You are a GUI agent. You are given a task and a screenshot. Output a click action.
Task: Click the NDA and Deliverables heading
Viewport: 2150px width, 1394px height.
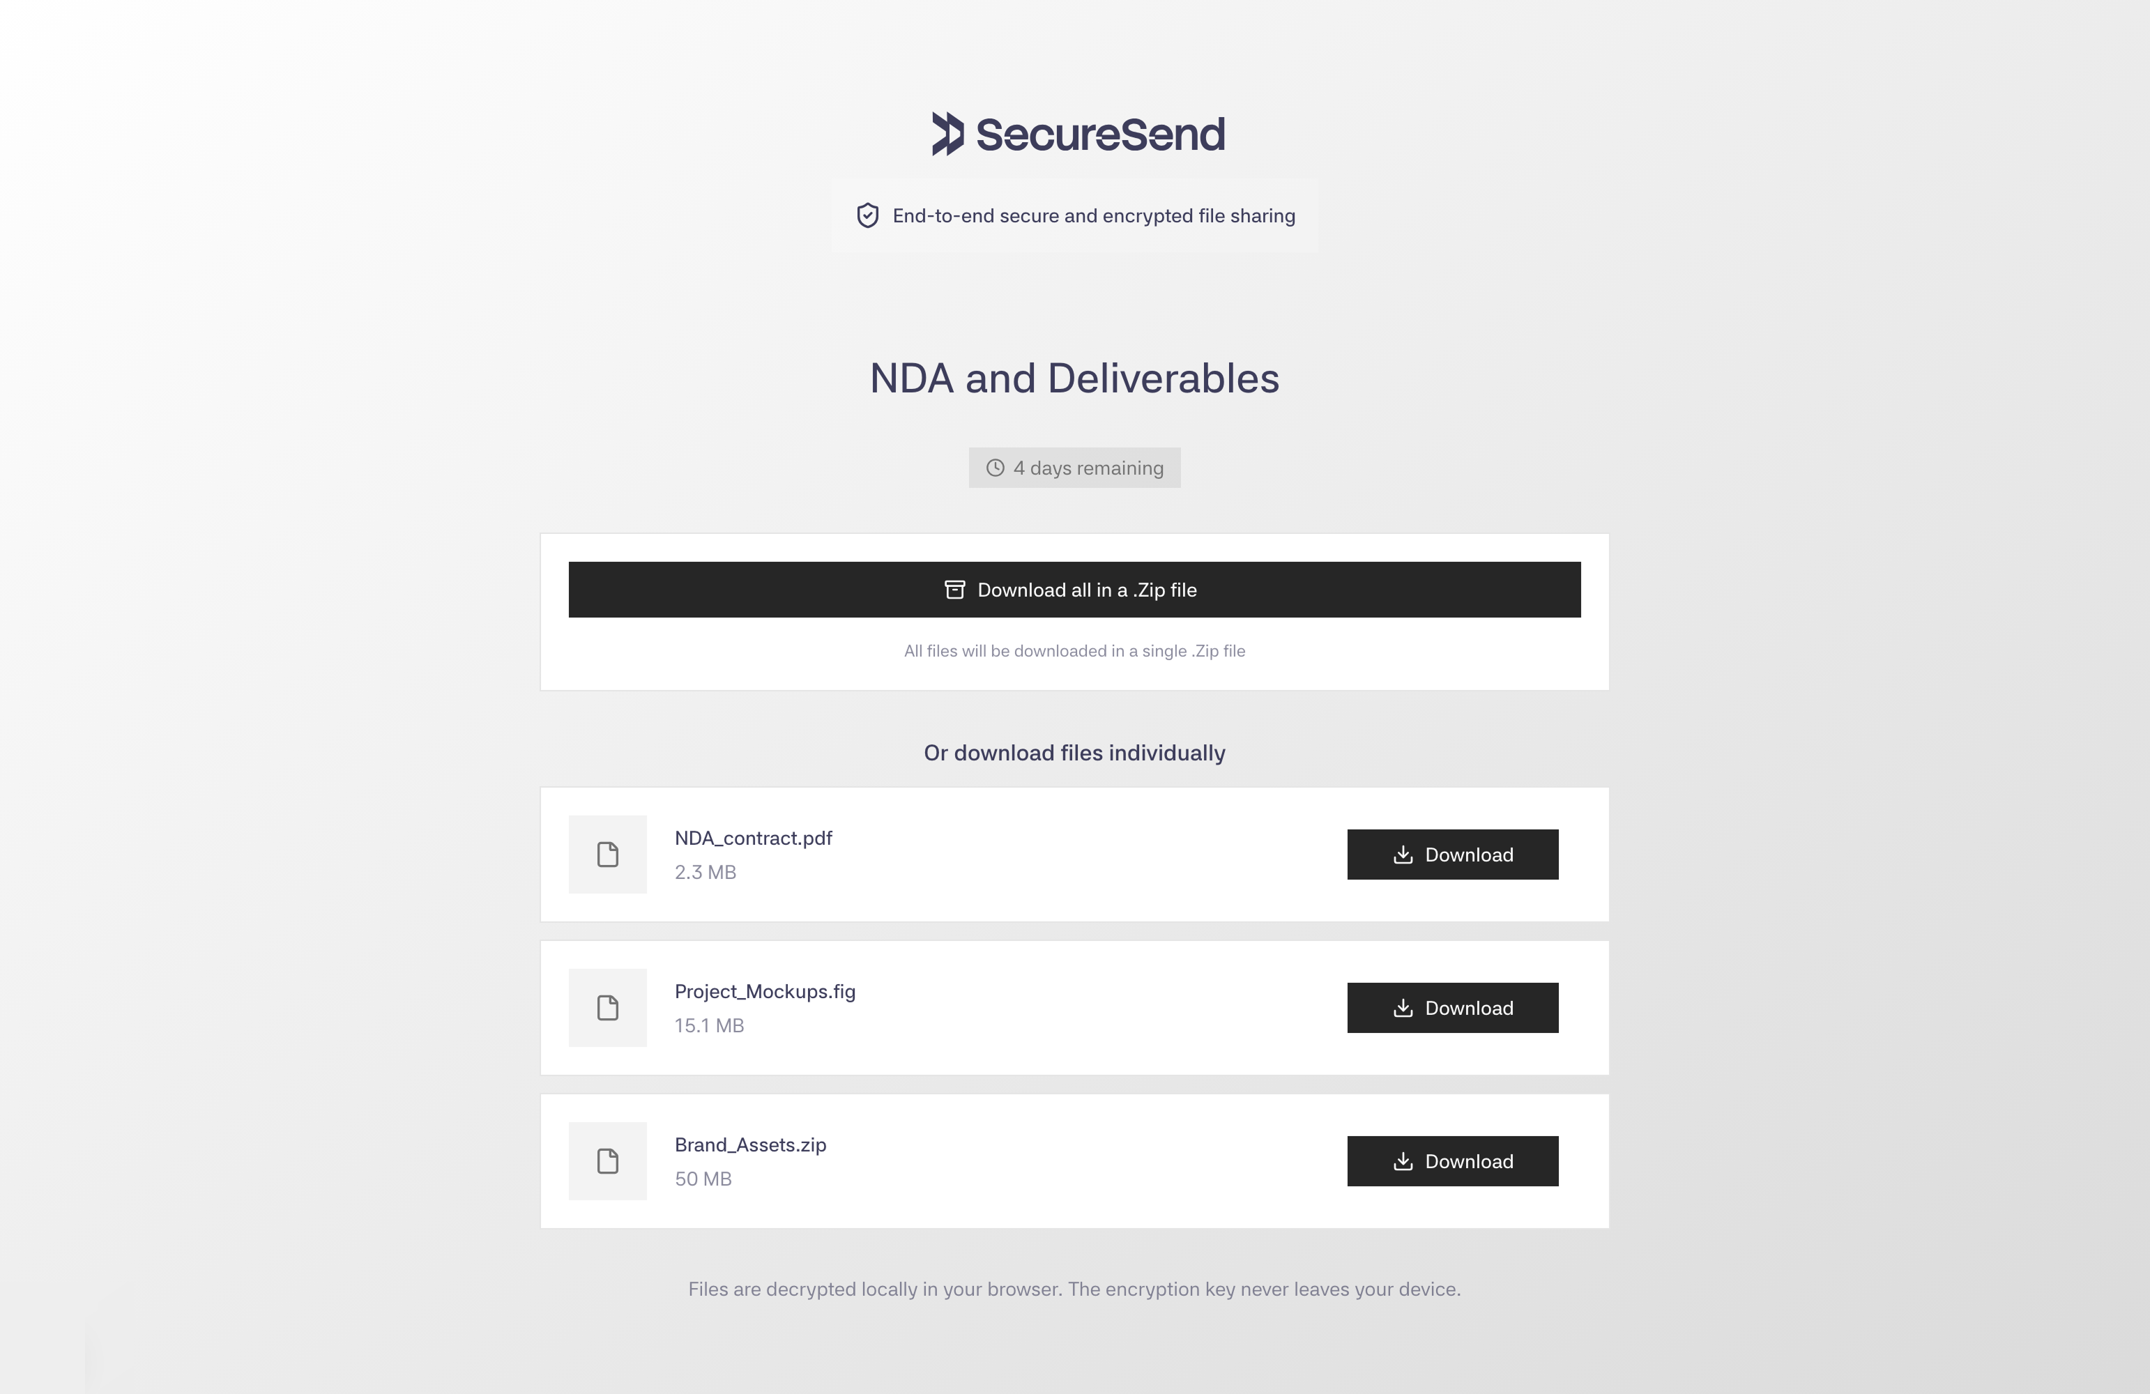(1074, 378)
